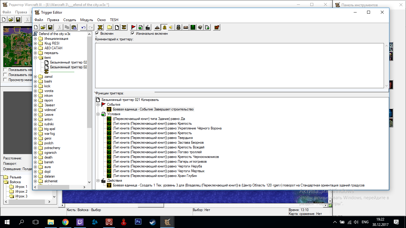Select the Укрепление Чёрного Ворона condition
Viewport: 406px width, 228px height.
tap(167, 128)
